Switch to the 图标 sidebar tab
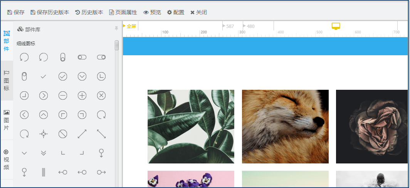This screenshot has width=410, height=188. 7,81
